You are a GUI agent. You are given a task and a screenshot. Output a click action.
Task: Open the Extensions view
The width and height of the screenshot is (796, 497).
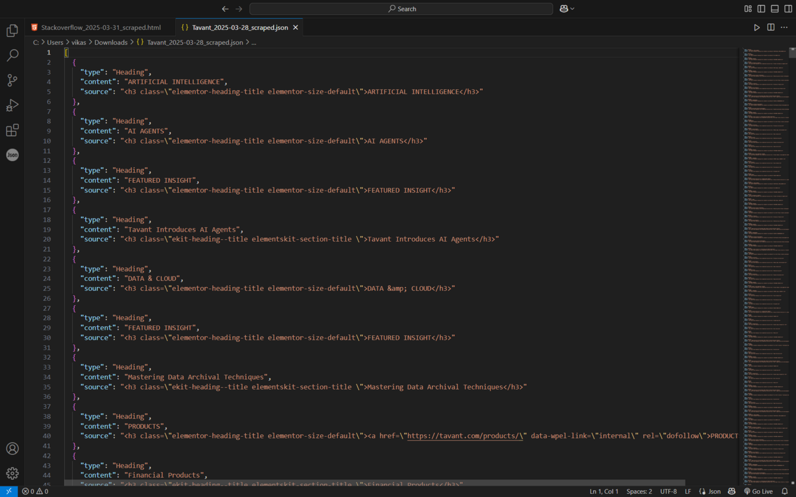pos(12,130)
